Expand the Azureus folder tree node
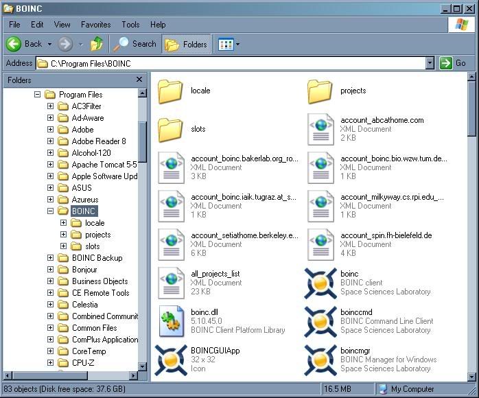The image size is (479, 398). [50, 200]
